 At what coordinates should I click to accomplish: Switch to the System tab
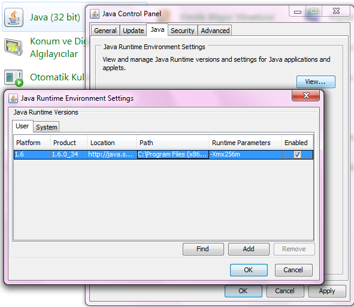pos(46,127)
